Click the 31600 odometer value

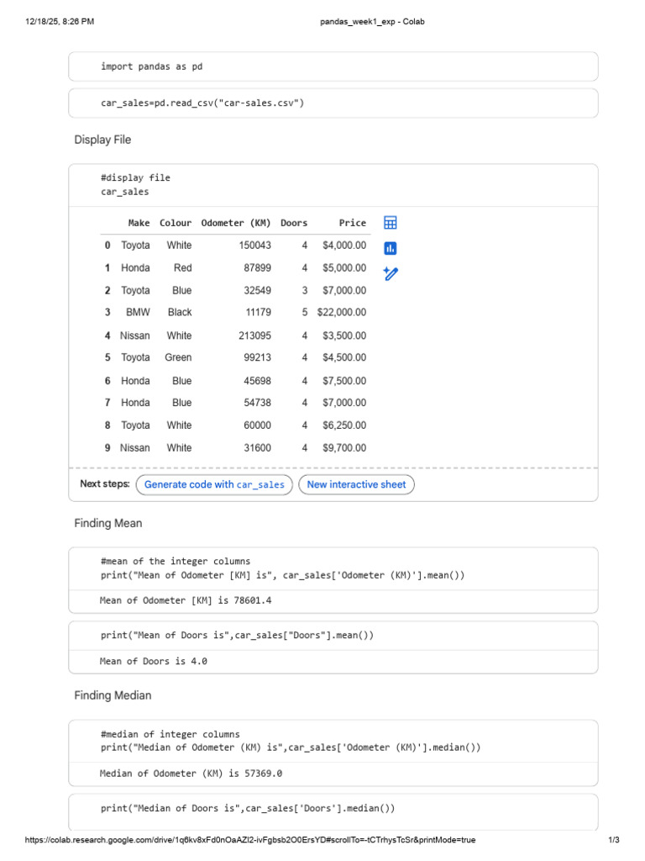tap(257, 448)
